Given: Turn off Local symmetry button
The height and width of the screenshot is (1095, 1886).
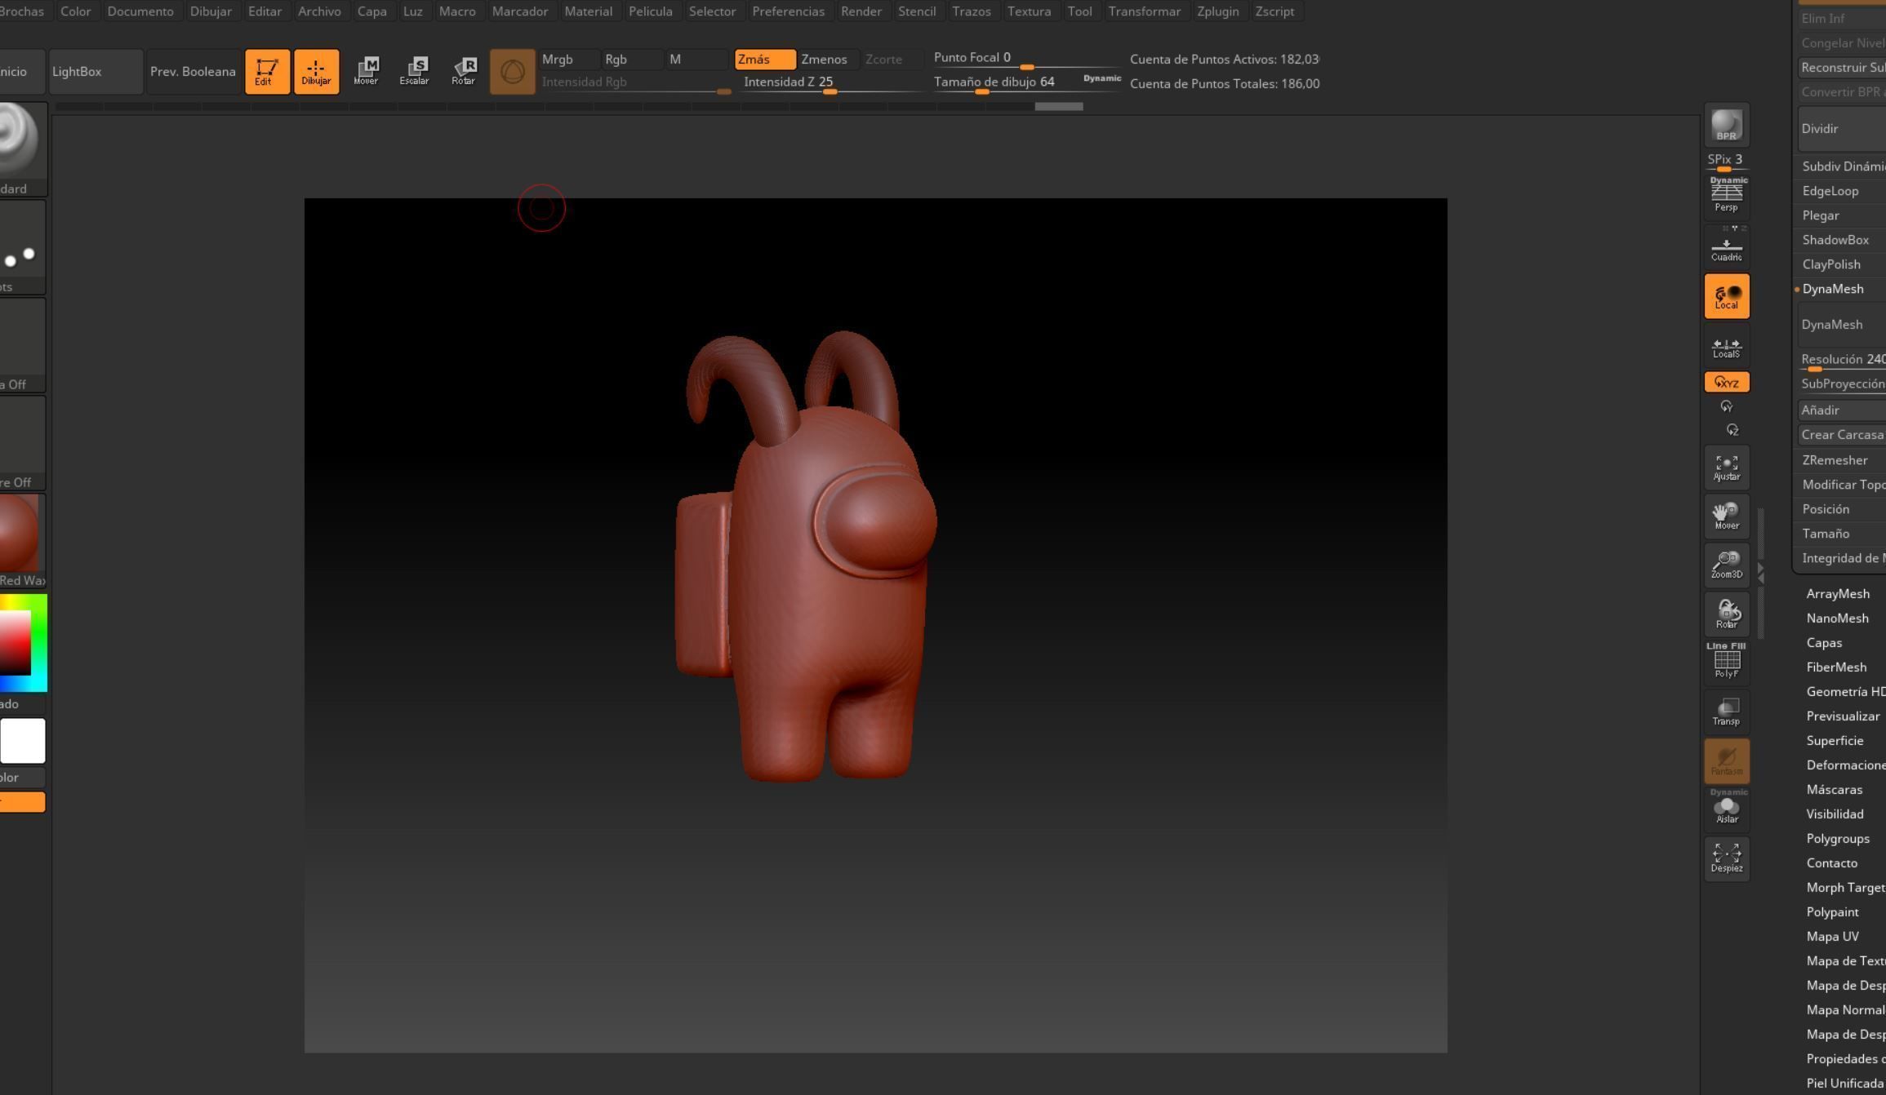Looking at the screenshot, I should (x=1726, y=296).
